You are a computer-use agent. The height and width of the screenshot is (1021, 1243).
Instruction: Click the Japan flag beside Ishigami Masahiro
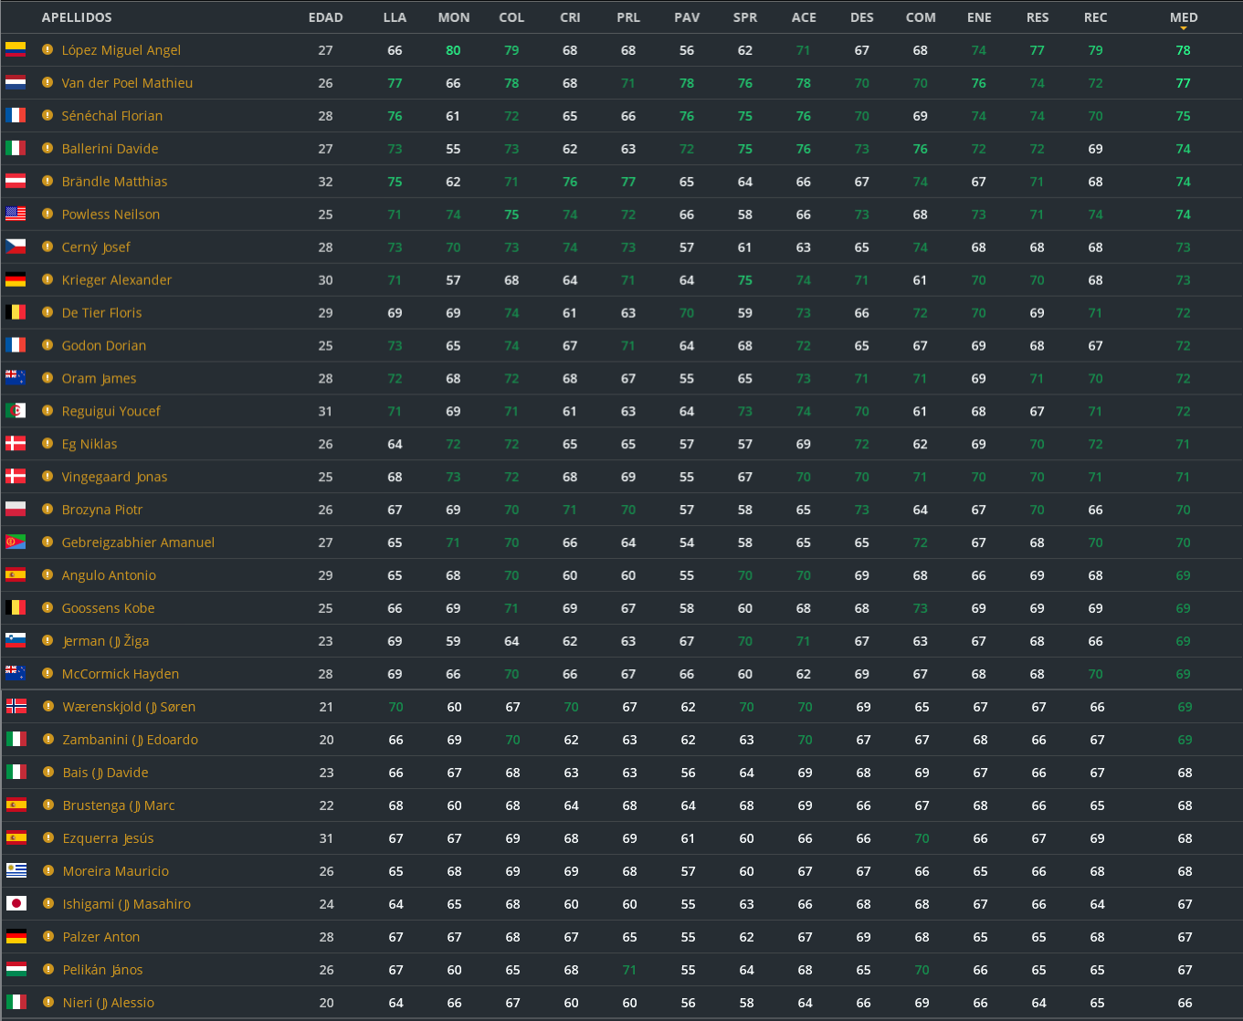point(16,903)
